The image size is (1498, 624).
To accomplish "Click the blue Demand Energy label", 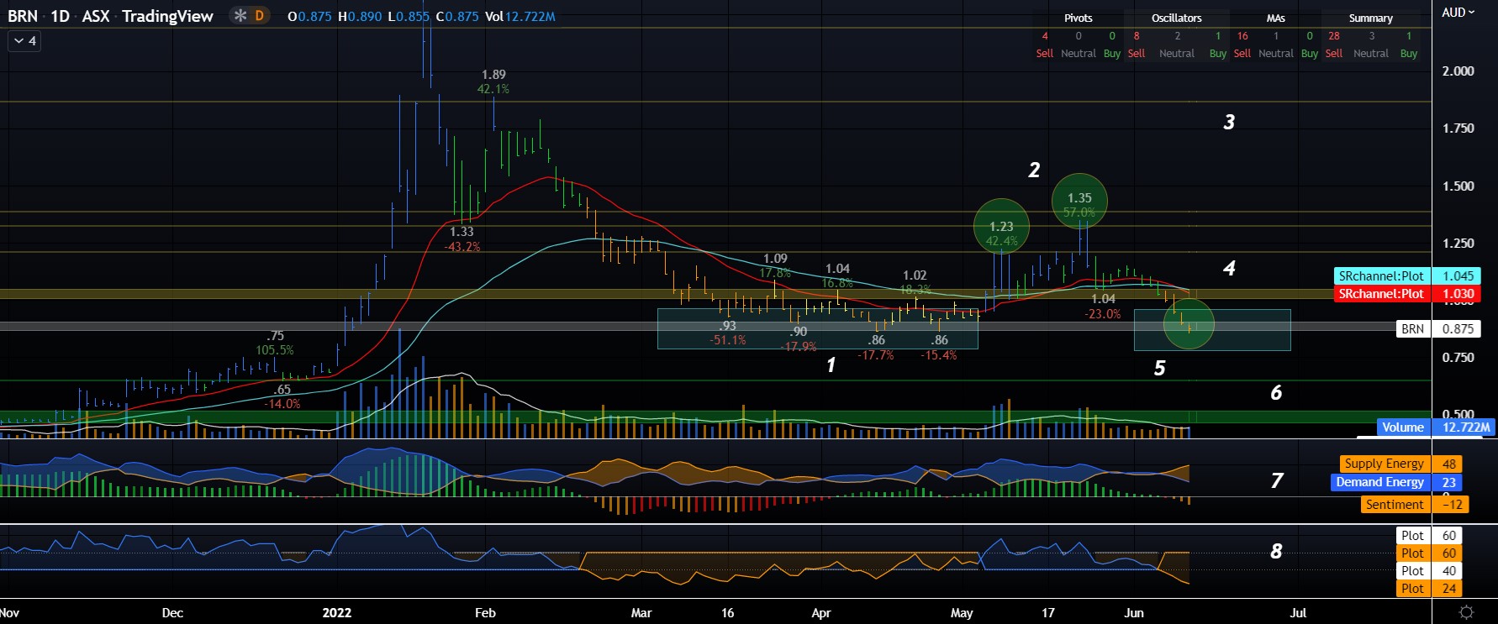I will pyautogui.click(x=1379, y=482).
